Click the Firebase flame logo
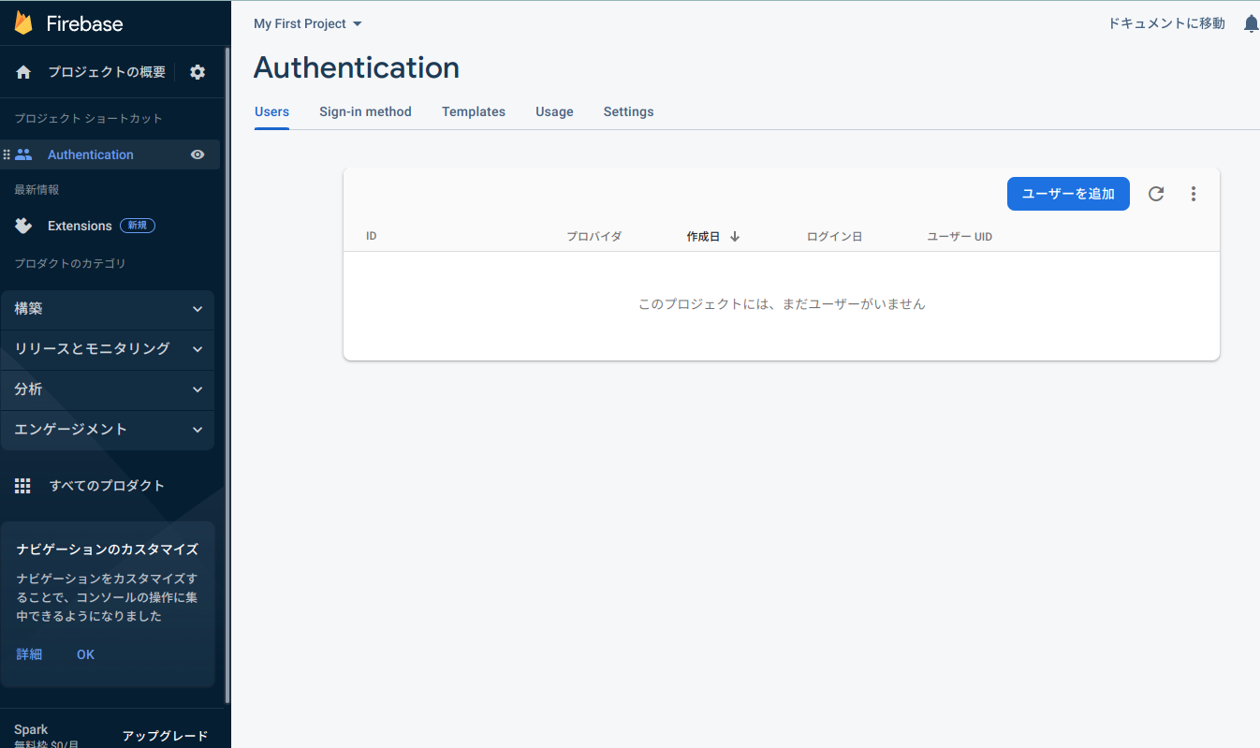Viewport: 1260px width, 748px height. click(23, 23)
